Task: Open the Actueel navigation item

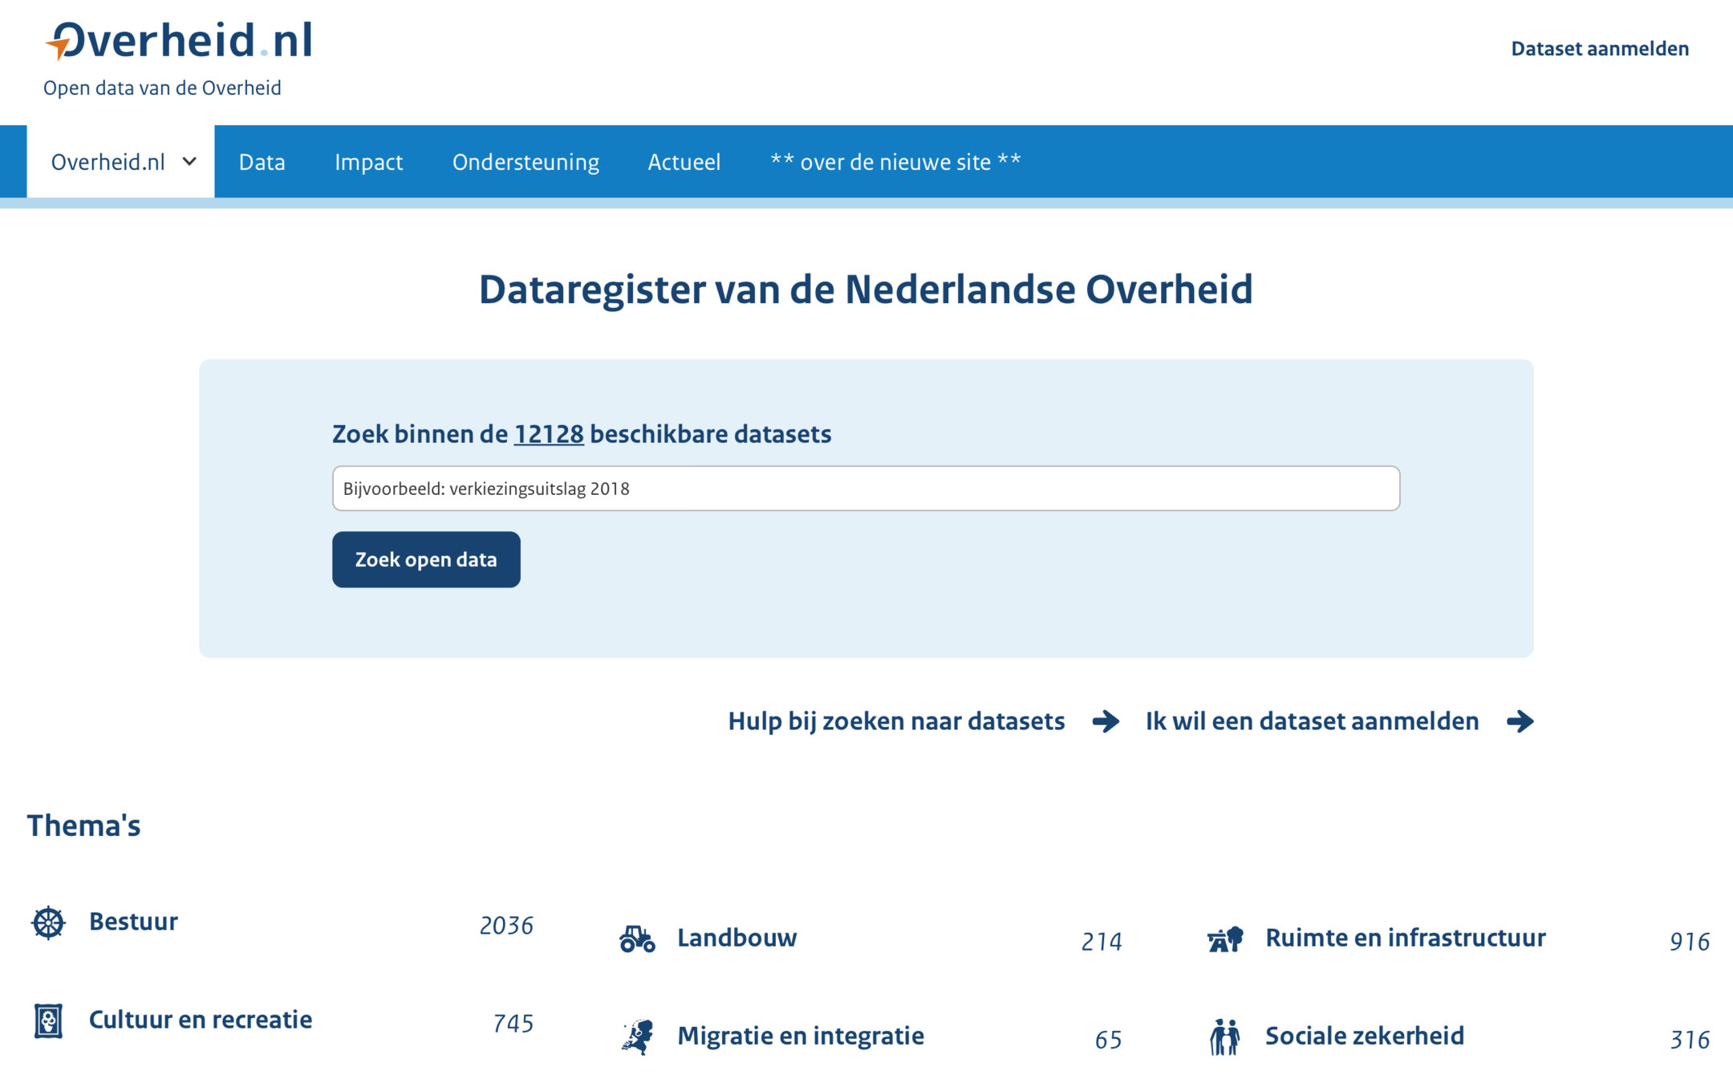Action: pyautogui.click(x=684, y=162)
